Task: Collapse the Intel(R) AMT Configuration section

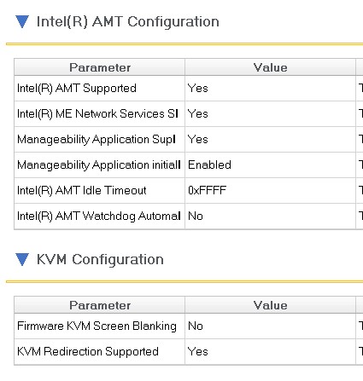Action: pyautogui.click(x=22, y=22)
